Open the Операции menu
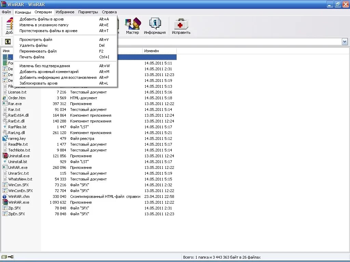This screenshot has height=262, width=350. pyautogui.click(x=43, y=12)
